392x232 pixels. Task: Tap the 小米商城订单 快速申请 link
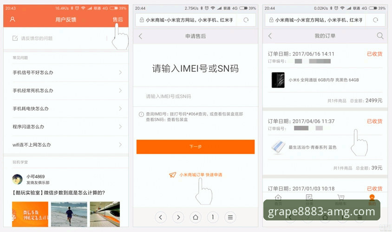(x=201, y=175)
